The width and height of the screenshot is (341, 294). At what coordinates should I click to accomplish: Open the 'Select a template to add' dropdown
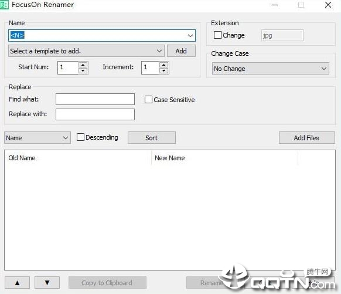click(x=86, y=51)
